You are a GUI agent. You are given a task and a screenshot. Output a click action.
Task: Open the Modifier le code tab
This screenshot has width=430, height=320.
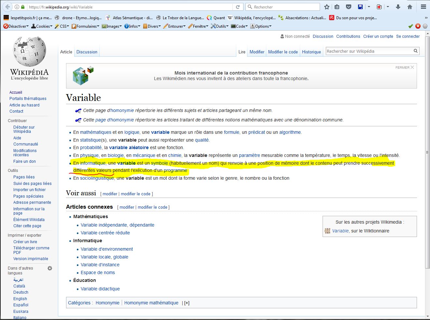(x=283, y=52)
